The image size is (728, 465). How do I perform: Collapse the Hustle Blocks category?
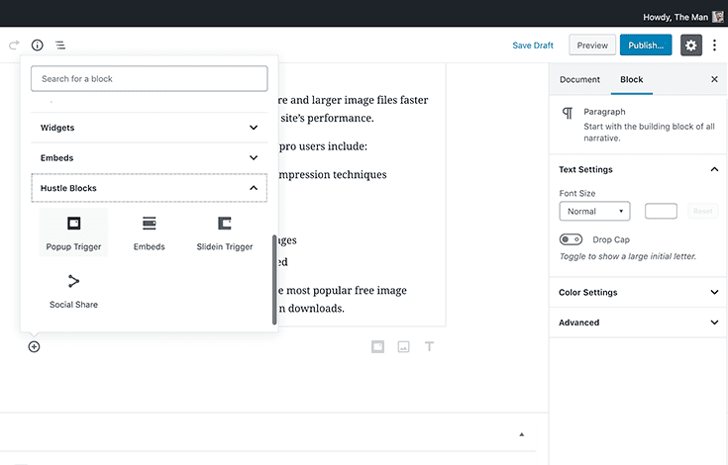[x=149, y=188]
